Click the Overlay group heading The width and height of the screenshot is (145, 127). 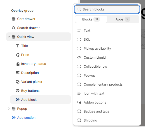pos(22,11)
